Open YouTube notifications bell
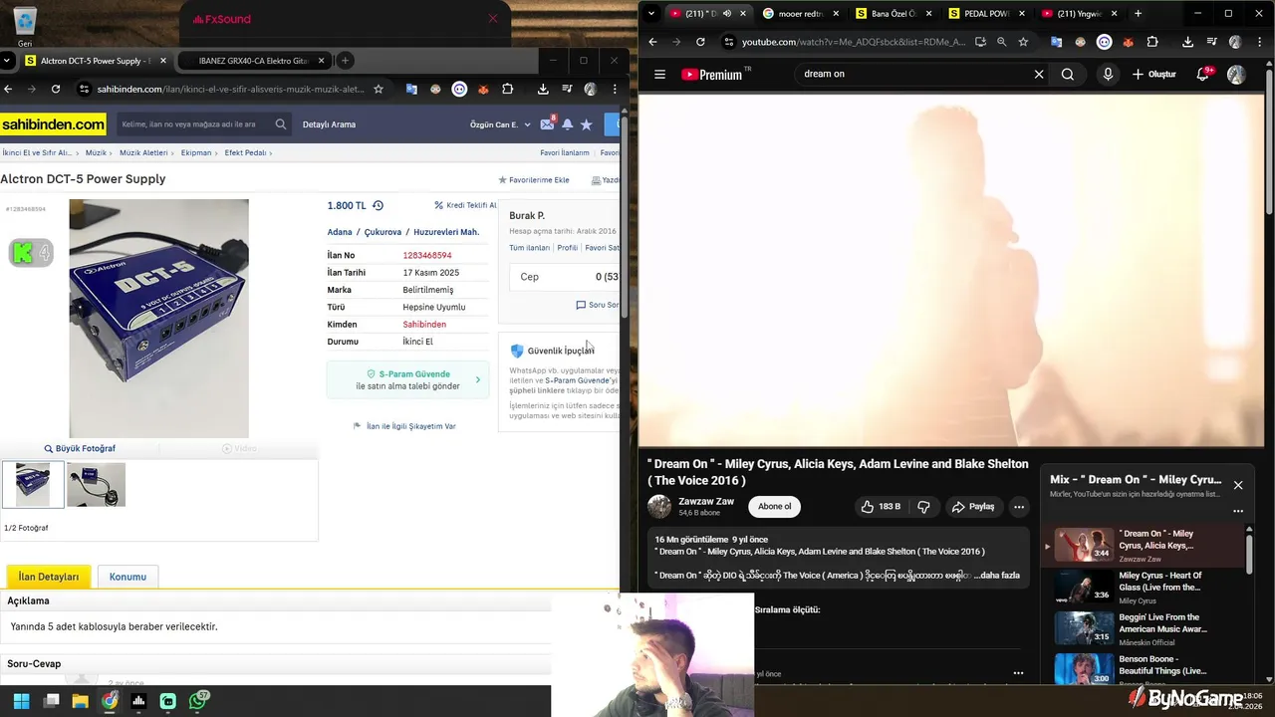This screenshot has height=717, width=1275. (x=1203, y=74)
